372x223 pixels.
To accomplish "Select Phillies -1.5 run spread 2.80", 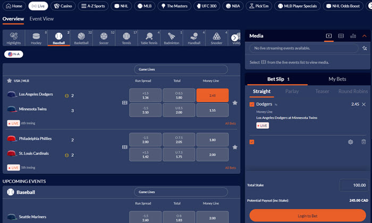I will point(146,140).
